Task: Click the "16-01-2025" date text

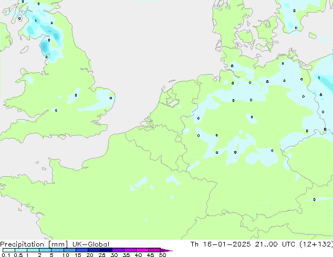Action: coord(226,244)
